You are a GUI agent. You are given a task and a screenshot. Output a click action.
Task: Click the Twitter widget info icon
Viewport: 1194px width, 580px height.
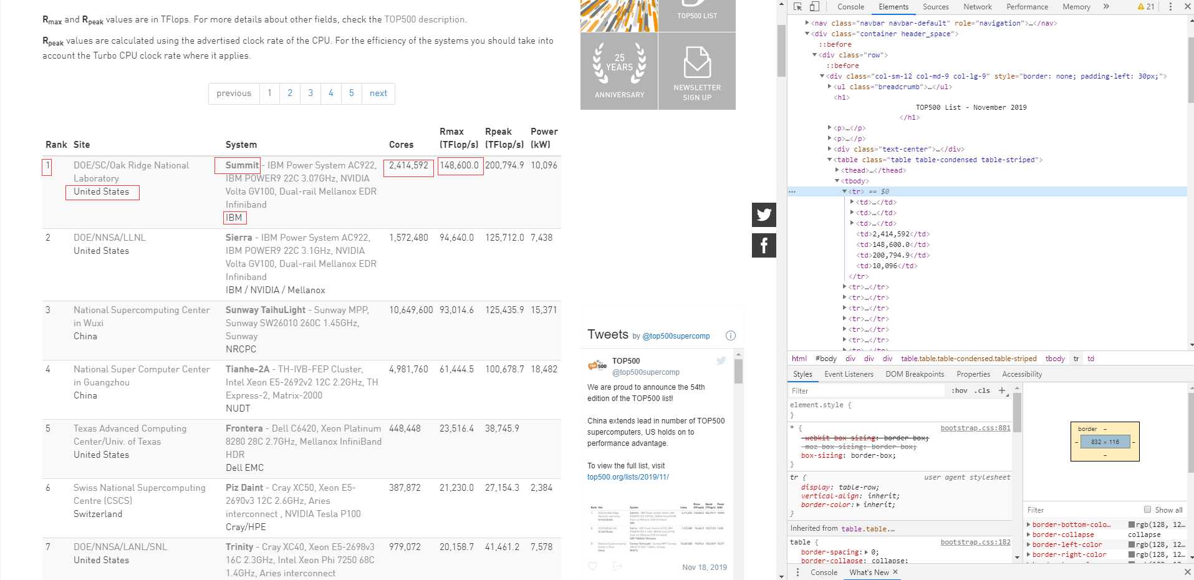click(731, 336)
